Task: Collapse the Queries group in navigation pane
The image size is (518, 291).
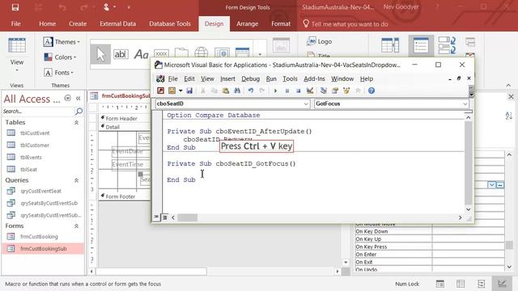Action: (x=76, y=180)
